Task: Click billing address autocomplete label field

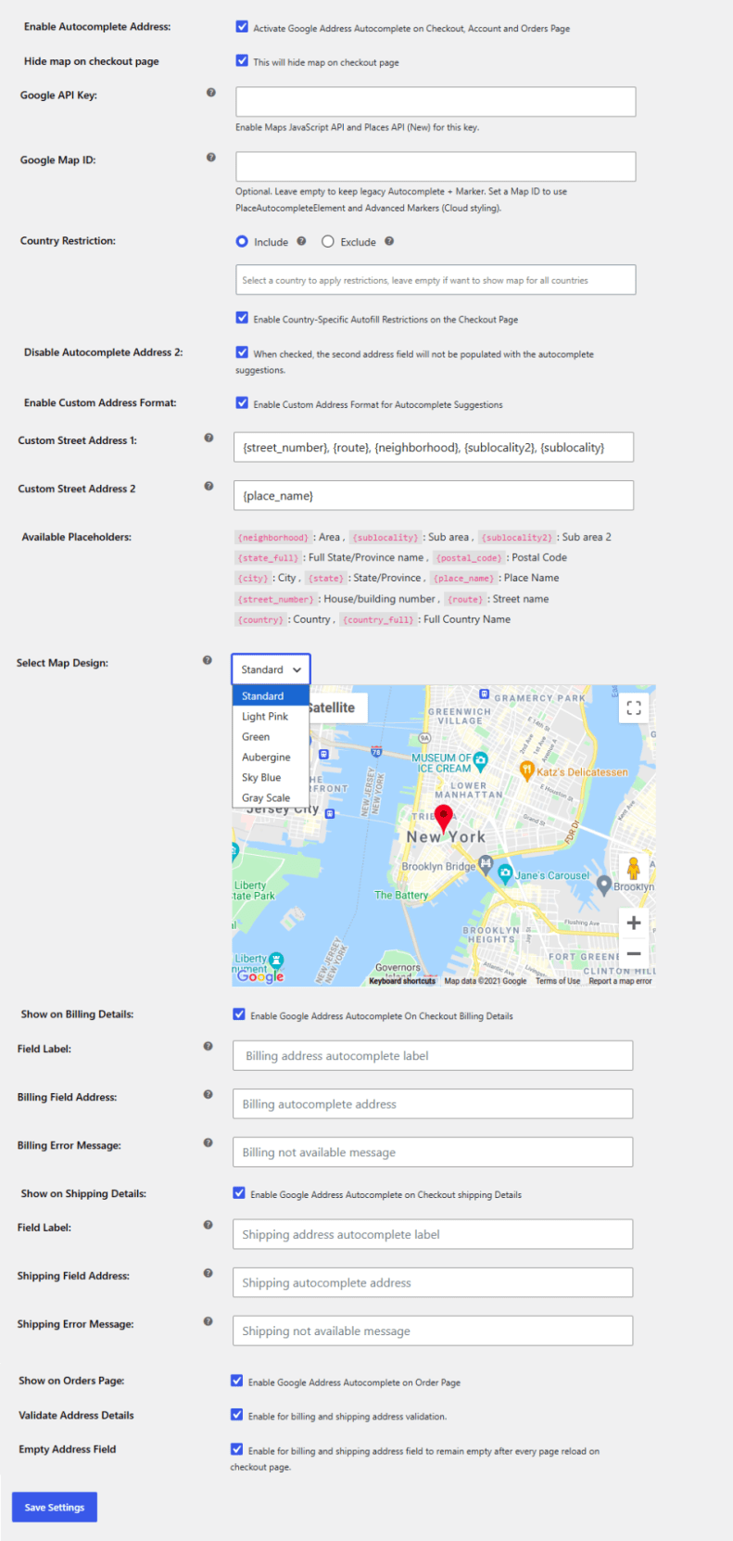Action: (x=433, y=1055)
